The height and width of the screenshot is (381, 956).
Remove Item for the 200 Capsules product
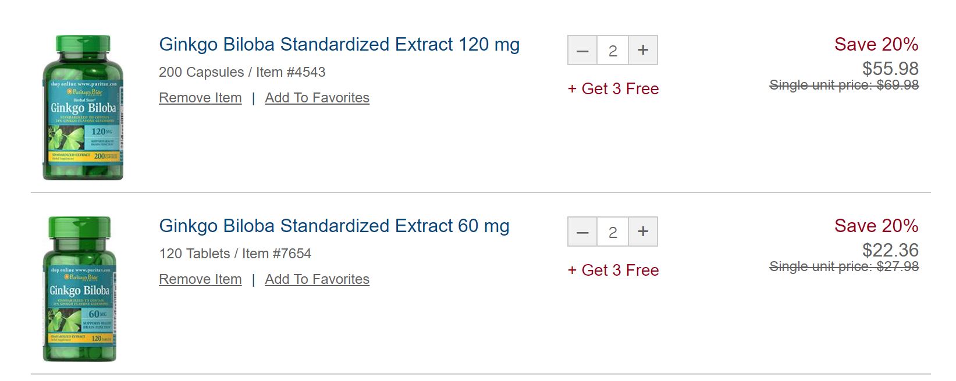coord(200,98)
